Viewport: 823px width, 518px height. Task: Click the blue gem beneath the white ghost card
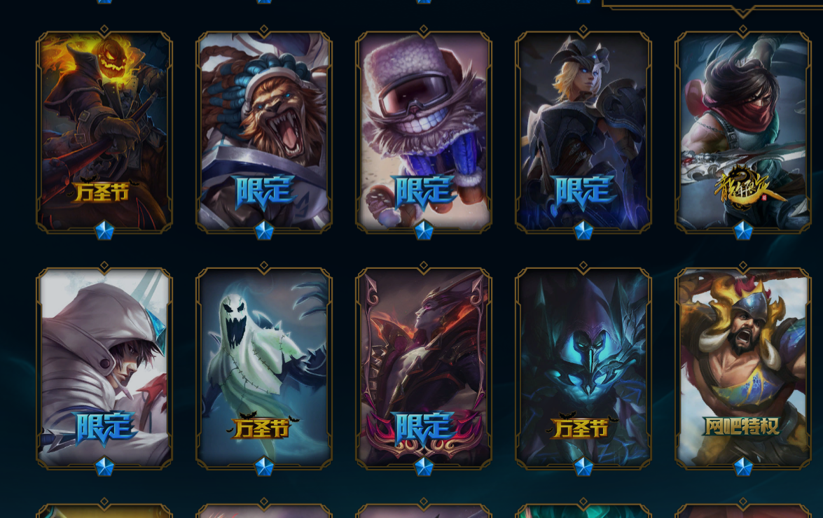(264, 467)
